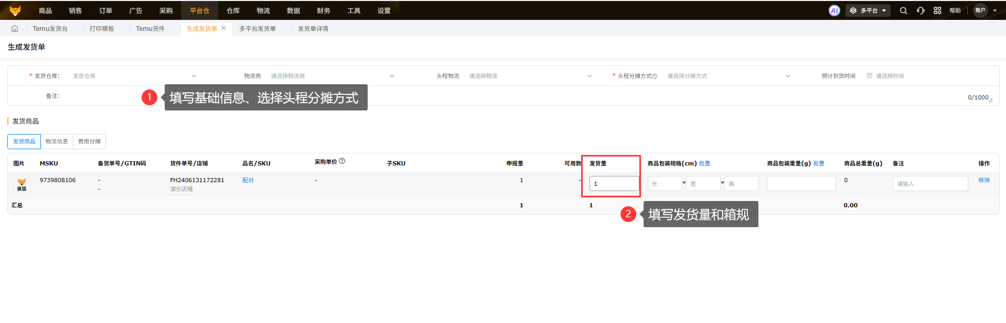Click the 账户 avatar
1006x323 pixels.
tap(980, 10)
